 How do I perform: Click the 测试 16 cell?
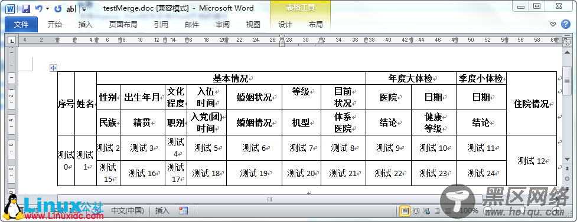(142, 173)
